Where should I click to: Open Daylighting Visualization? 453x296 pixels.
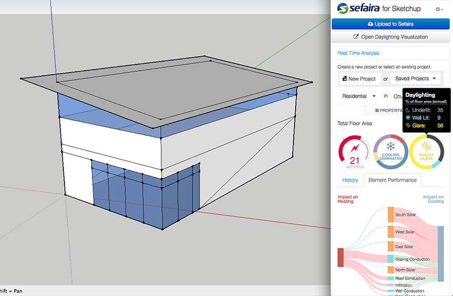click(390, 37)
